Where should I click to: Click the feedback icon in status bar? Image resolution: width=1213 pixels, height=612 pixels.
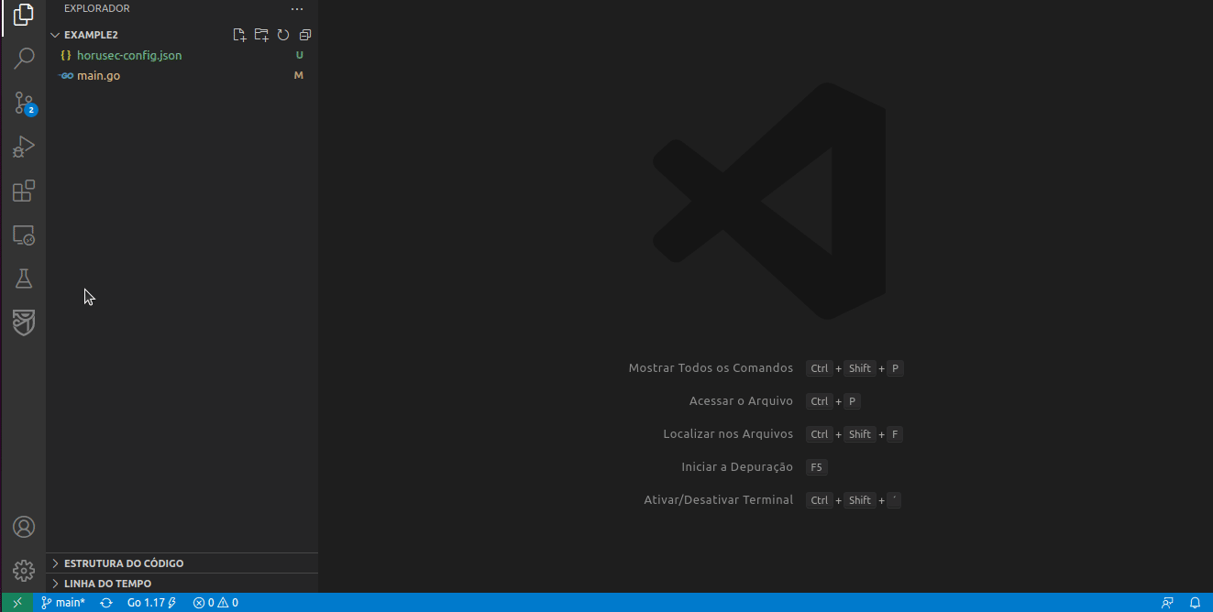tap(1167, 603)
